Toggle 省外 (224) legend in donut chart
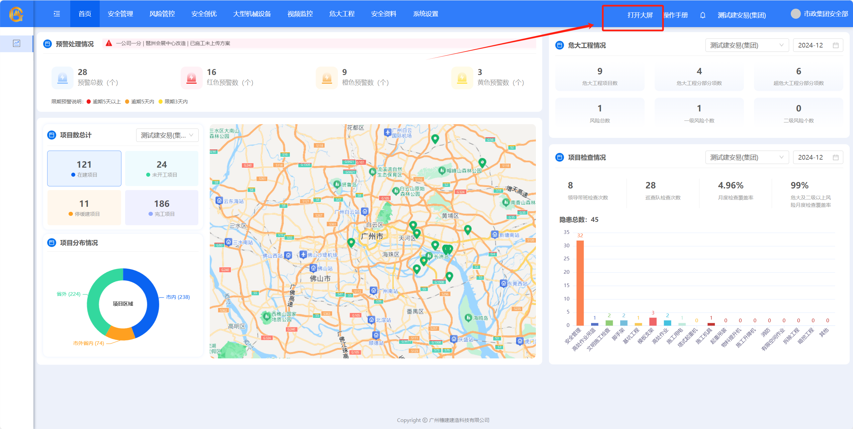This screenshot has width=853, height=429. click(x=68, y=294)
